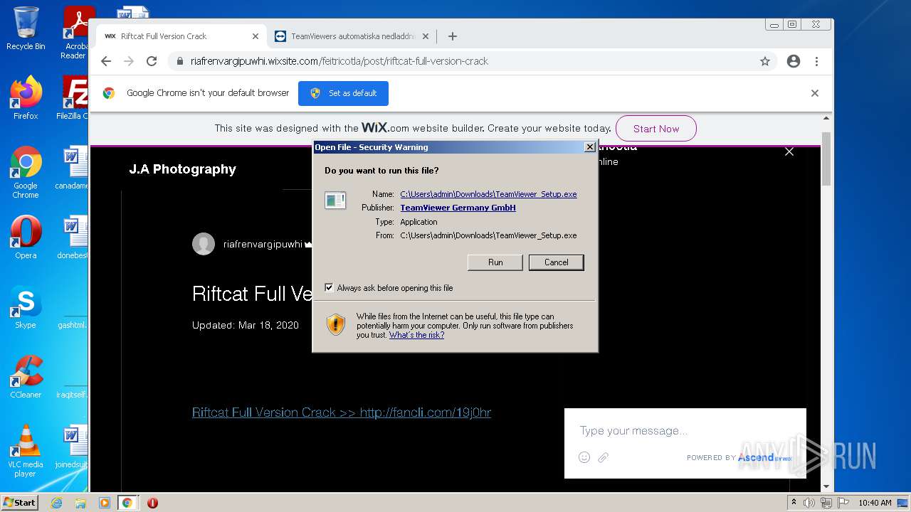
Task: Open the TeamViewer Germany GmbH publisher link
Action: click(458, 208)
